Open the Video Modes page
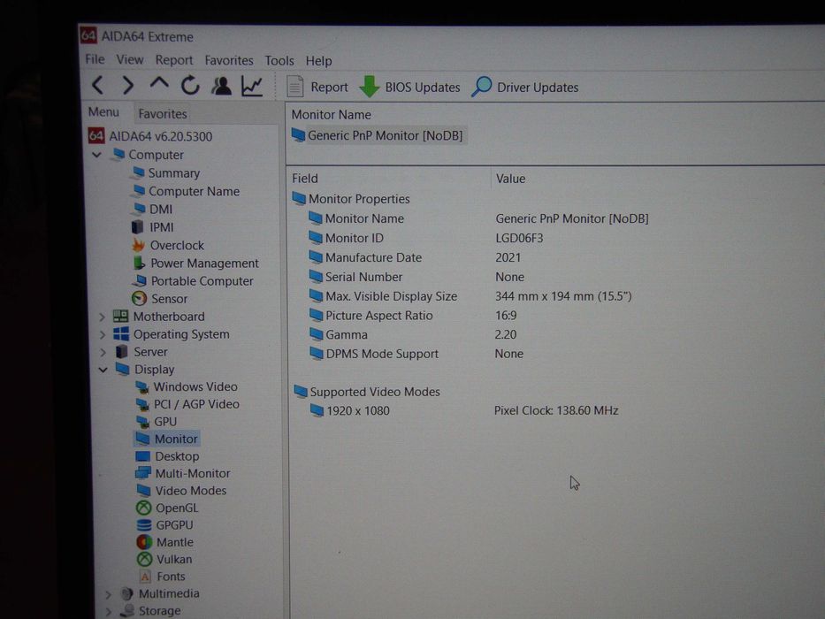 181,491
